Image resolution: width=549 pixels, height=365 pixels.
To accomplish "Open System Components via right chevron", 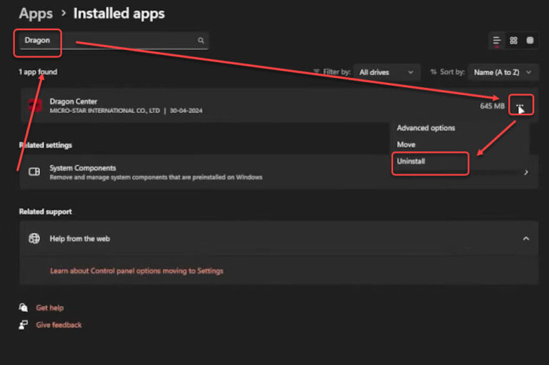I will [526, 172].
